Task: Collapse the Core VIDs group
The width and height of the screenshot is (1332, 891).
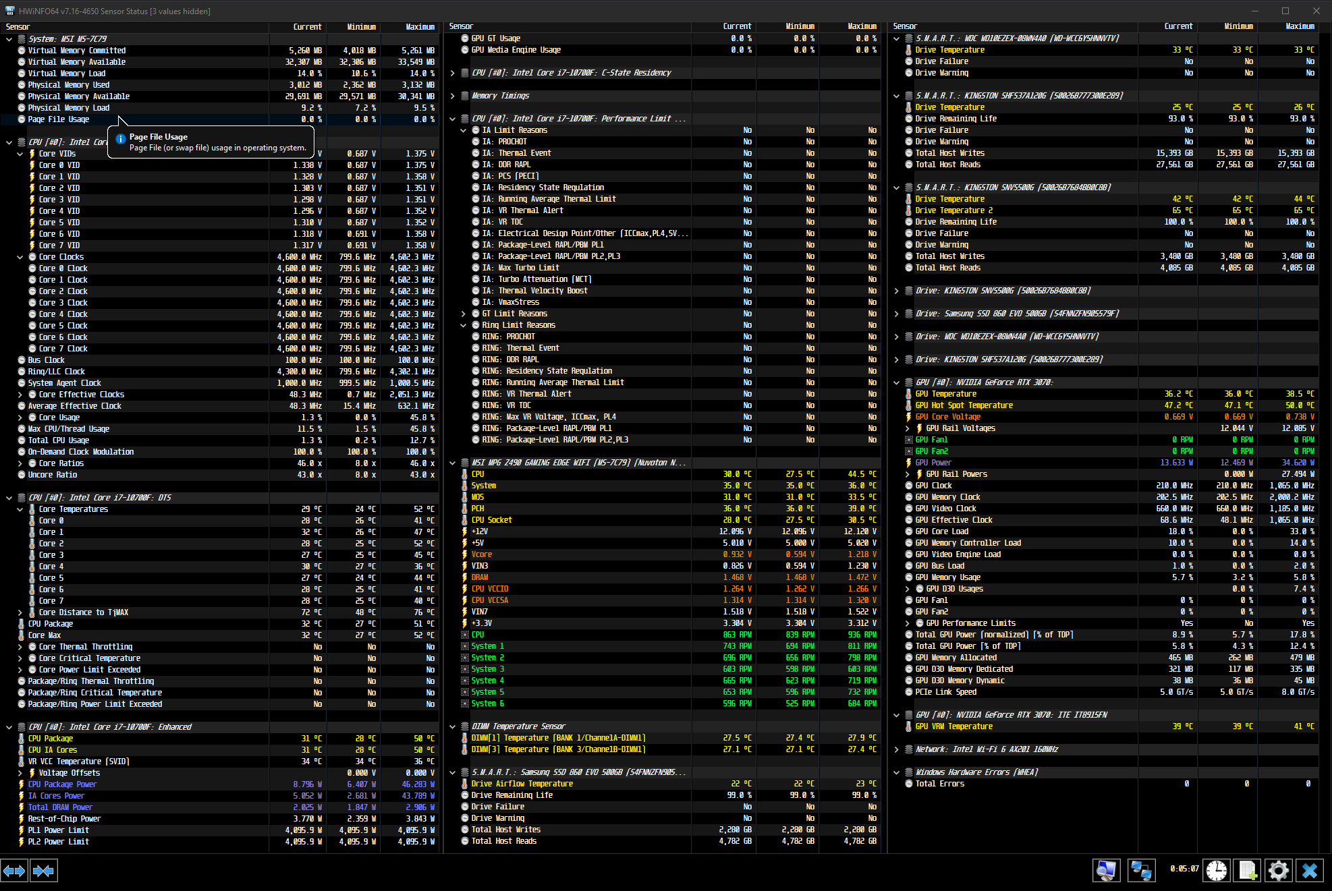Action: click(20, 154)
